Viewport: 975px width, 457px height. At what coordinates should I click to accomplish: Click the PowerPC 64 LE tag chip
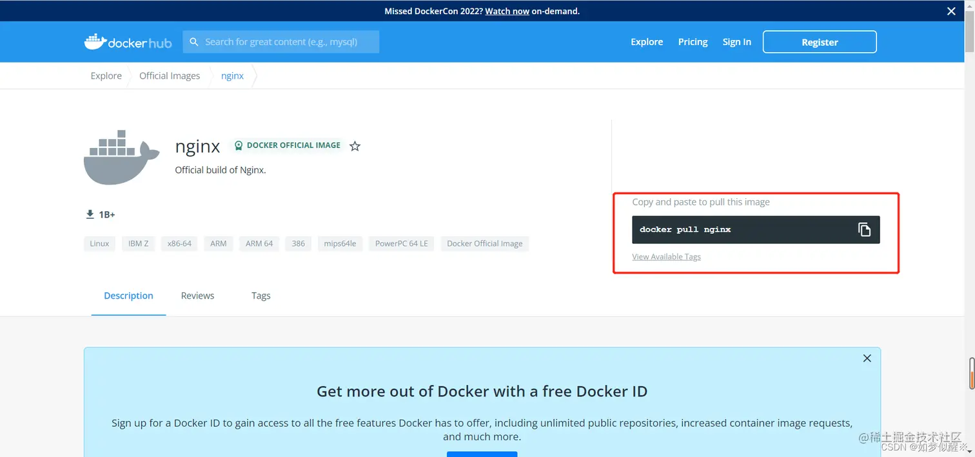[401, 244]
